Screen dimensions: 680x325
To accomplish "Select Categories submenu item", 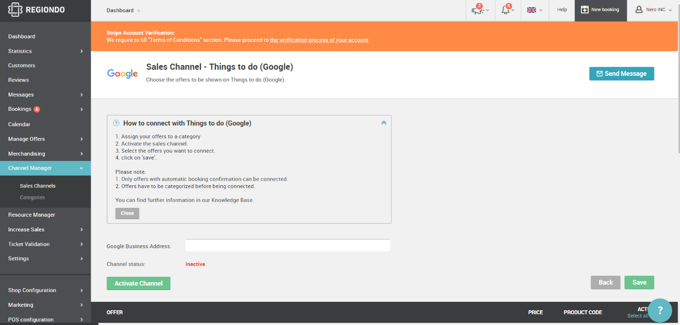I will tap(32, 197).
